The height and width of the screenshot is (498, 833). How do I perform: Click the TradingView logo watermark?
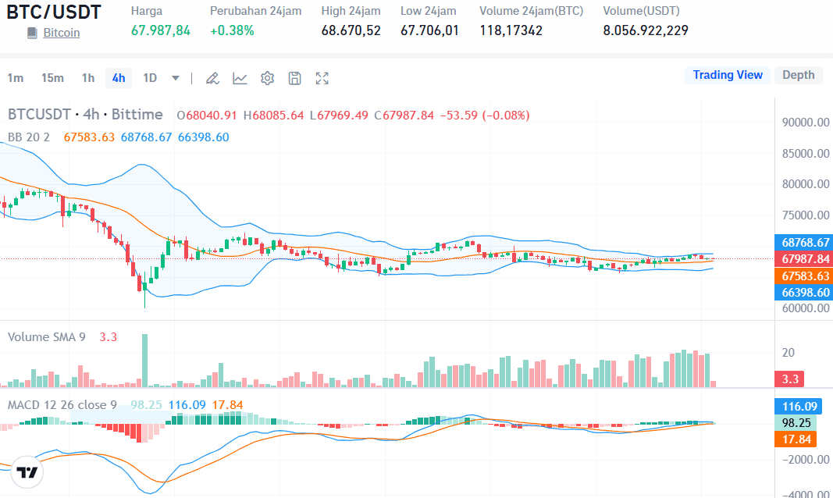(29, 472)
